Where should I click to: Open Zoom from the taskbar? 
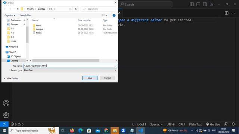pos(123,131)
